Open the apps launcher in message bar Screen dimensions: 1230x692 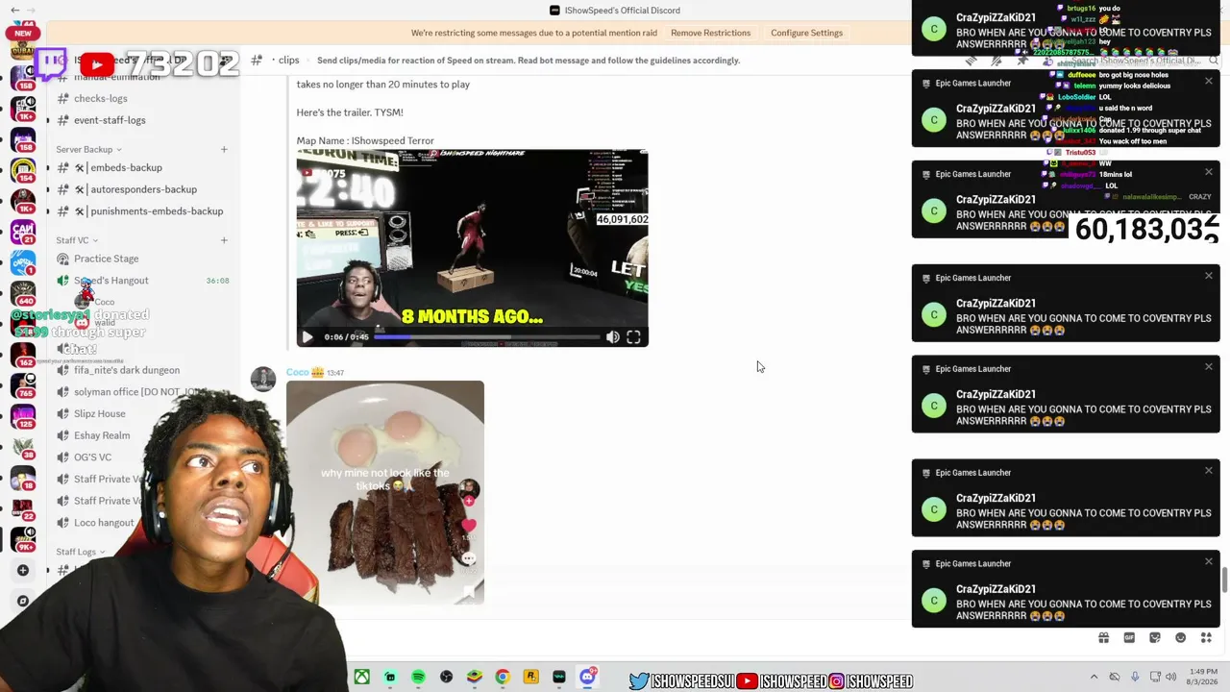point(1206,638)
